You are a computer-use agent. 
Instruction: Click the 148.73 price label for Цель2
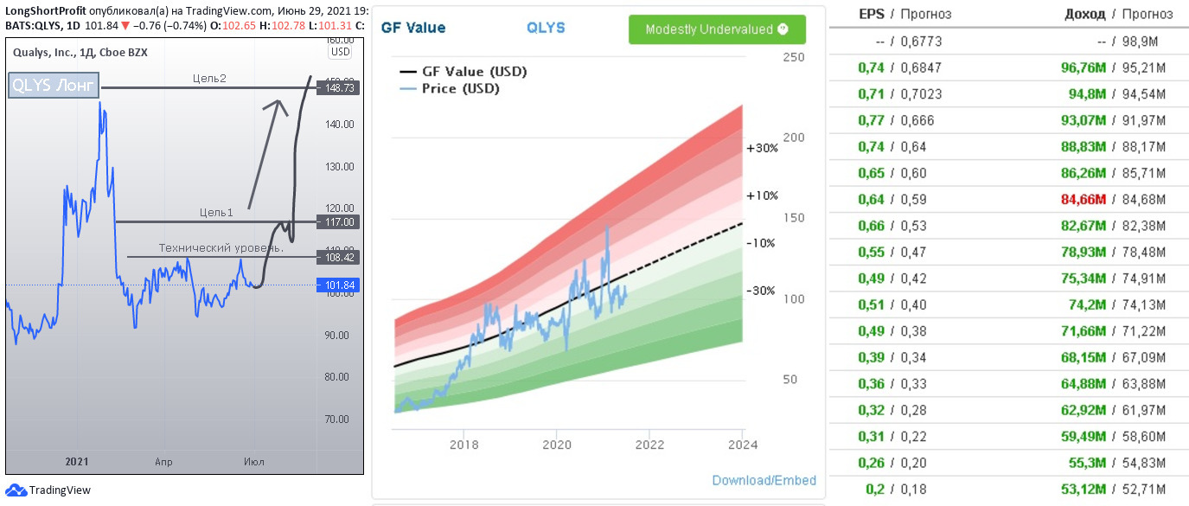338,88
